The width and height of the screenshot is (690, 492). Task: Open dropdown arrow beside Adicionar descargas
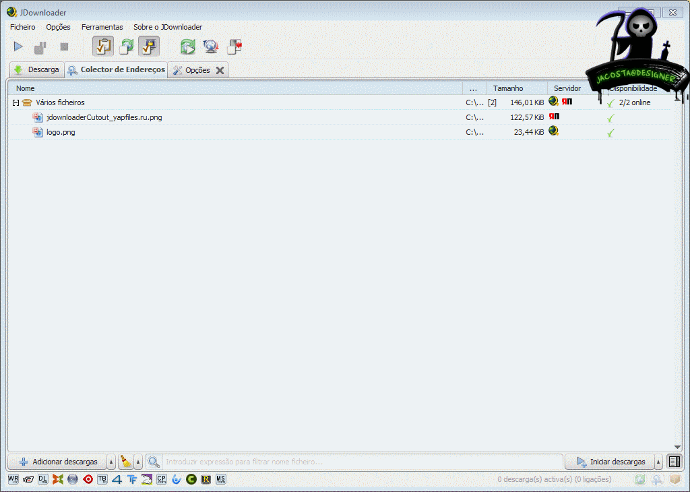pos(111,462)
